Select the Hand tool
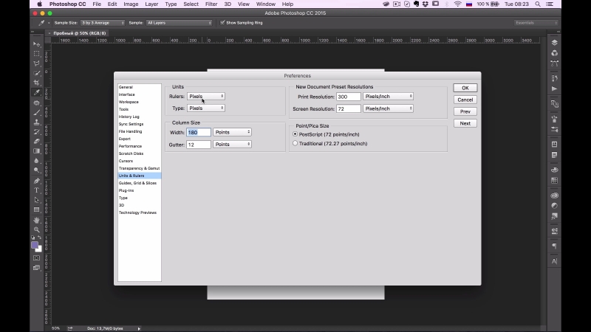591x332 pixels. 36,220
